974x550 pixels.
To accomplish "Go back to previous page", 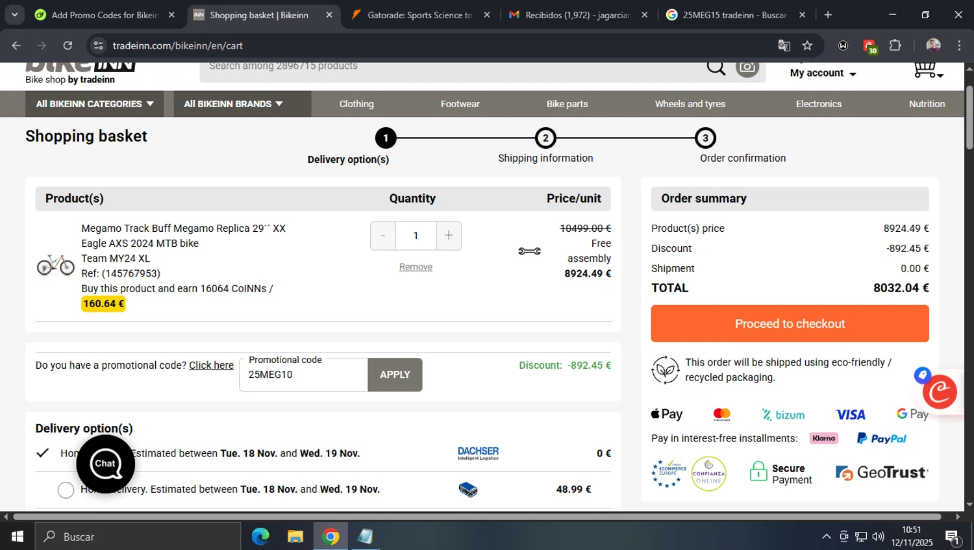I will coord(16,45).
